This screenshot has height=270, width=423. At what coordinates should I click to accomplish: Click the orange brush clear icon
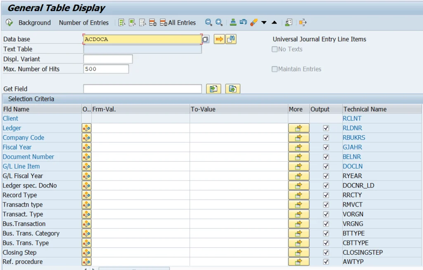(x=254, y=22)
